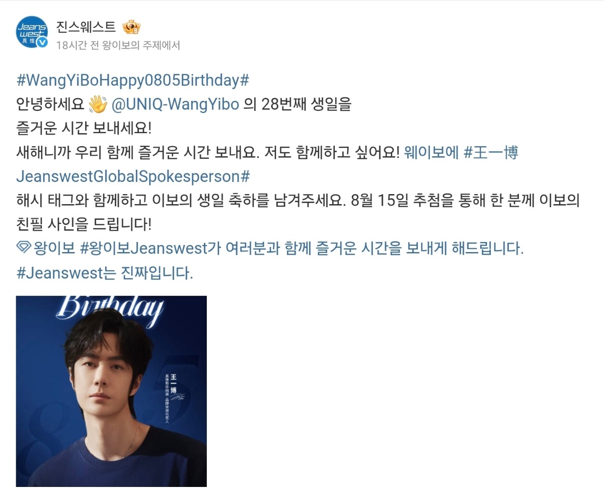Click the 8월 15일 추첨 text line
This screenshot has height=492, width=604.
(x=299, y=201)
